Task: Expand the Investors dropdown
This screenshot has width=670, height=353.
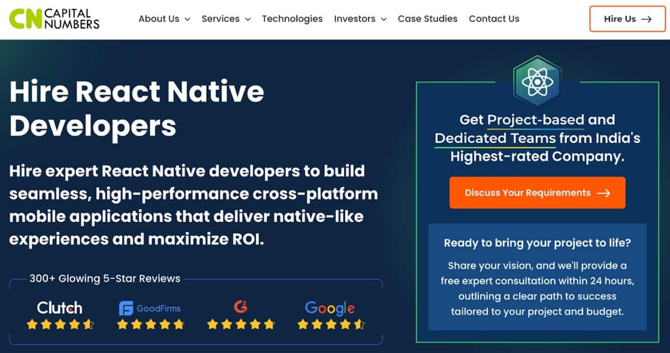Action: (x=360, y=18)
